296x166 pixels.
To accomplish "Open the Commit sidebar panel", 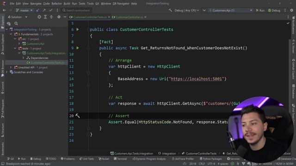I will [x=2, y=88].
